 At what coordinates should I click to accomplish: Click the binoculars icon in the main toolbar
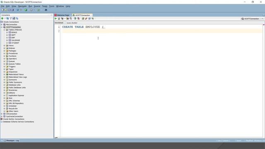tap(46, 10)
